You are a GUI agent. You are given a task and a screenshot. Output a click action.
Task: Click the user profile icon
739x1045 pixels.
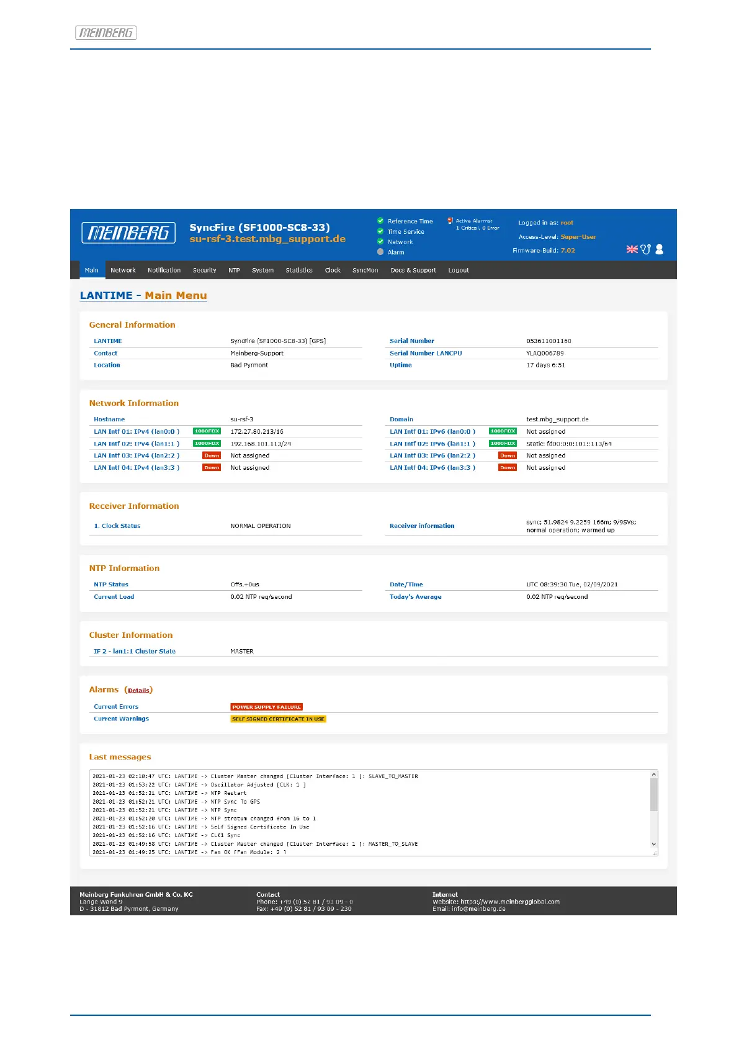(660, 249)
